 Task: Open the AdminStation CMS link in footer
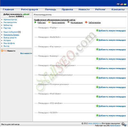tap(115, 125)
